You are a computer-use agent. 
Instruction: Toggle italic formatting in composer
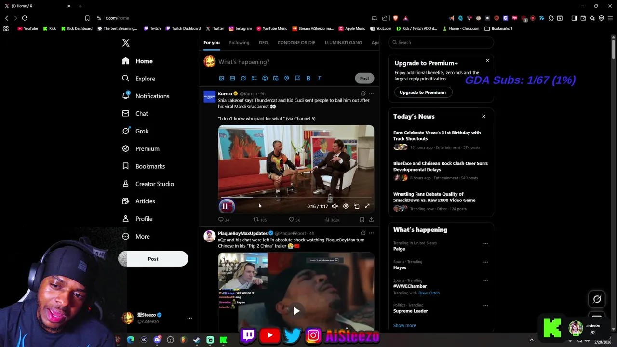[319, 78]
